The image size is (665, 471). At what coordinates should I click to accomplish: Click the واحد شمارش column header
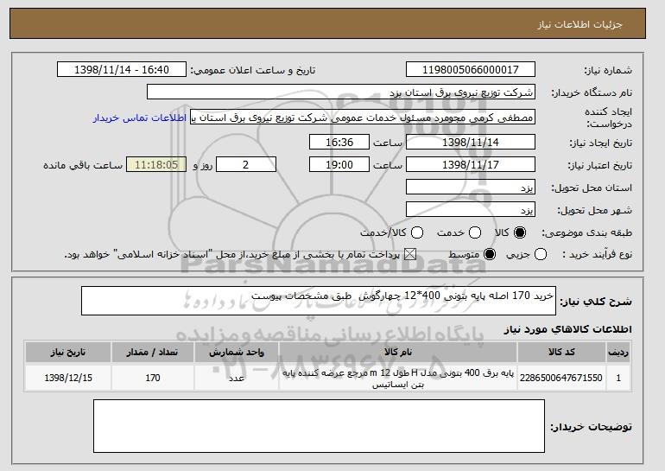[237, 353]
